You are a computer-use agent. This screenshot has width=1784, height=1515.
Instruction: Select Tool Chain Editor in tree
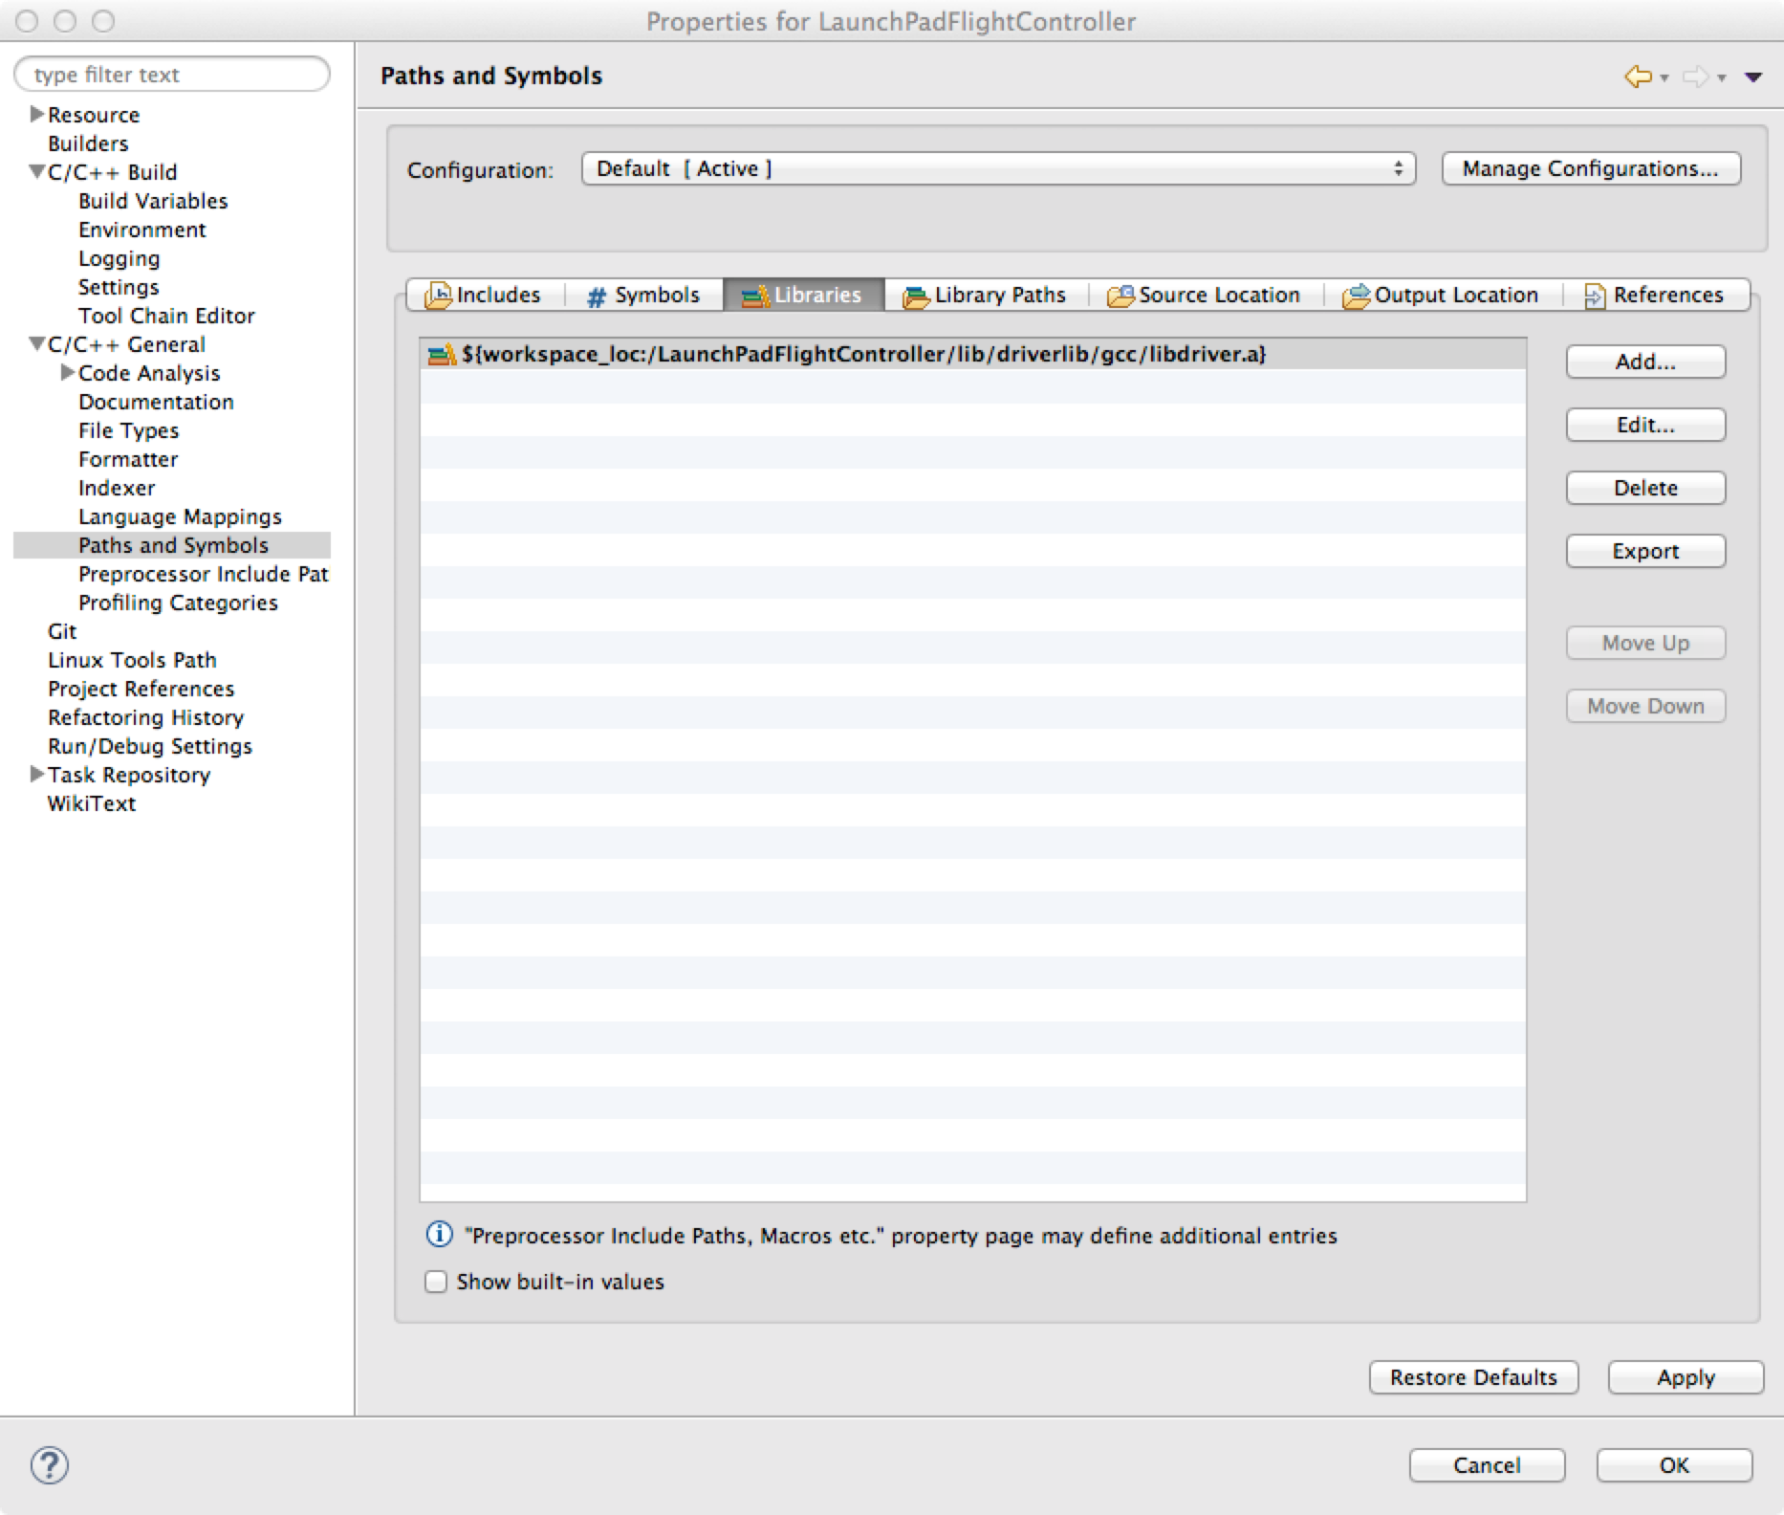(x=166, y=316)
